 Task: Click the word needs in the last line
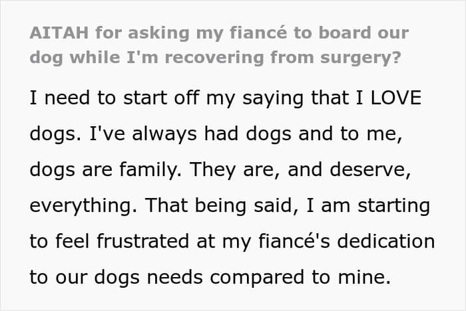pos(174,277)
